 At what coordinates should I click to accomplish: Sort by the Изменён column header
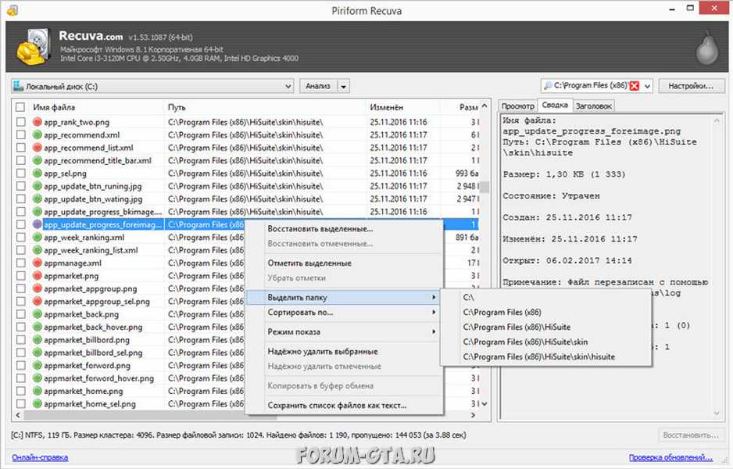pos(402,108)
